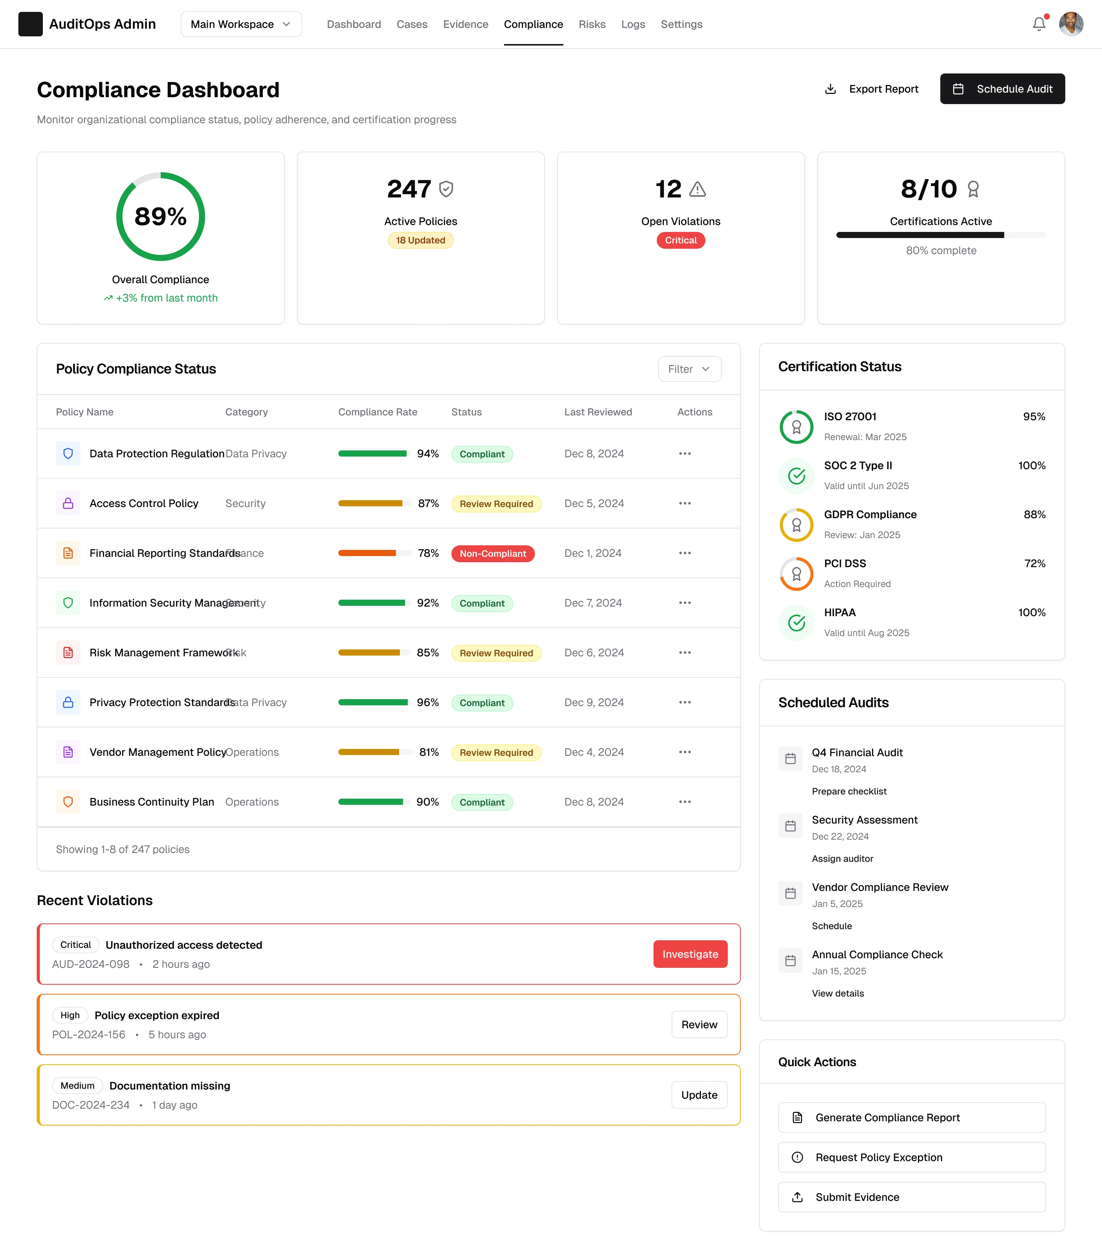
Task: Switch to the Evidence tab
Action: coord(466,24)
